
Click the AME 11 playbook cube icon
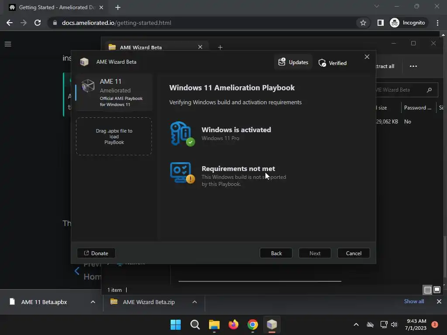(x=88, y=85)
